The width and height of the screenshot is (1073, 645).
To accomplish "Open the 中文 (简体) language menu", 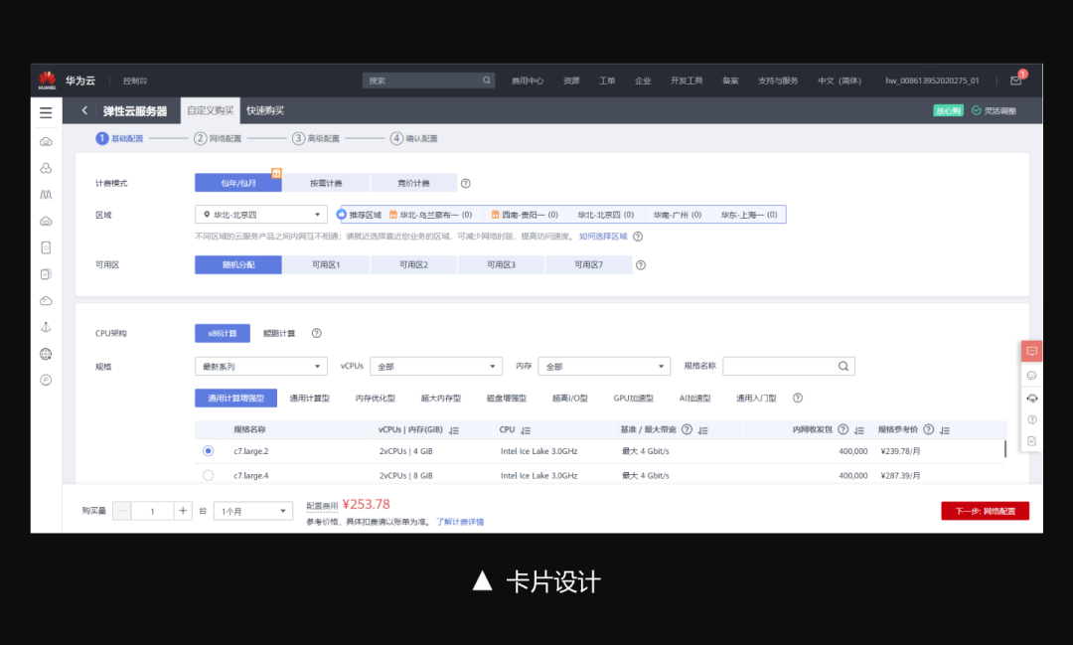I will pyautogui.click(x=839, y=81).
